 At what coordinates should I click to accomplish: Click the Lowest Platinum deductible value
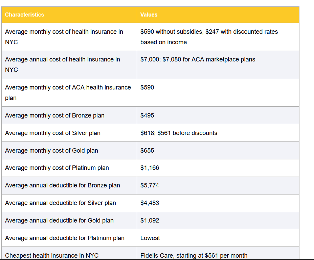click(150, 238)
